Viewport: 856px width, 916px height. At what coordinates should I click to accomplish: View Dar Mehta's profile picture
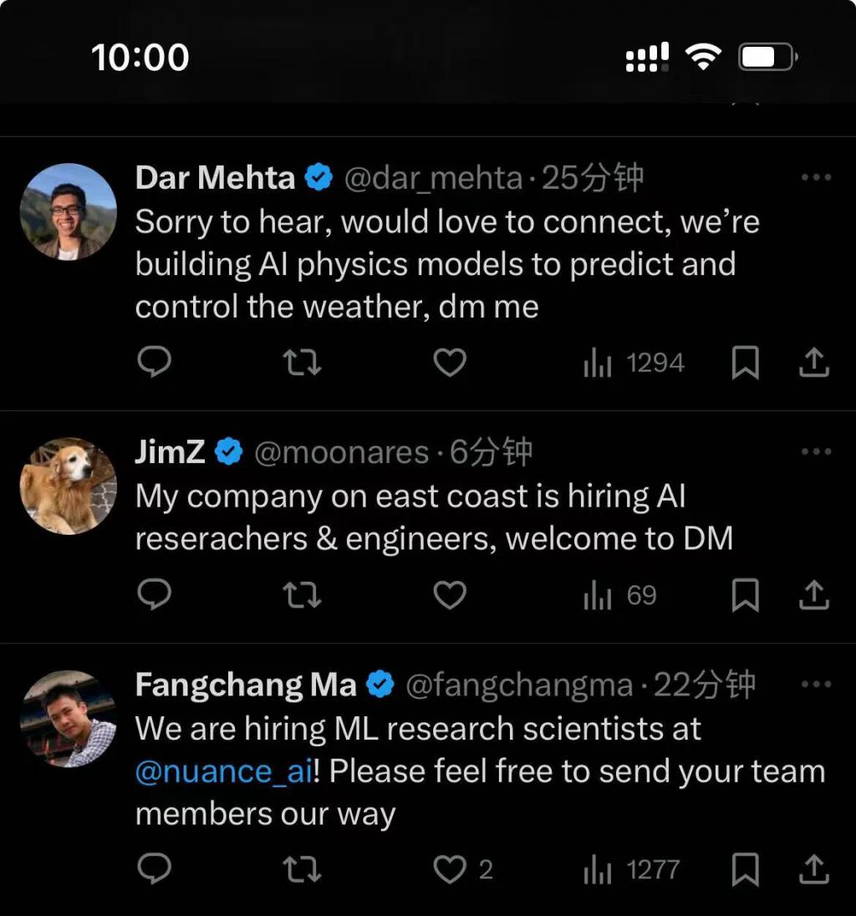69,211
